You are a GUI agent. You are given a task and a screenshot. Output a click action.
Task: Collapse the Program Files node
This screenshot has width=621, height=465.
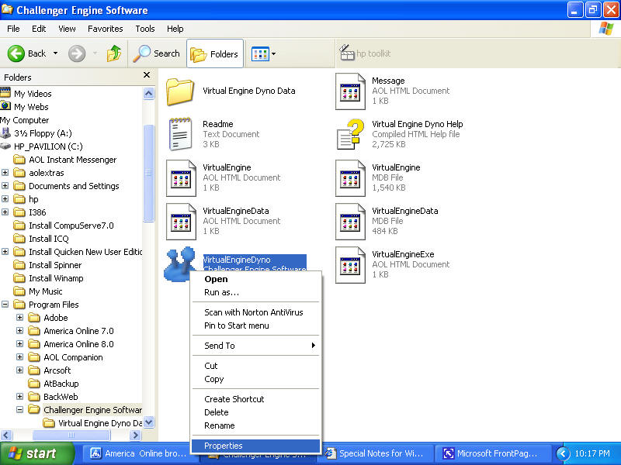click(x=5, y=304)
